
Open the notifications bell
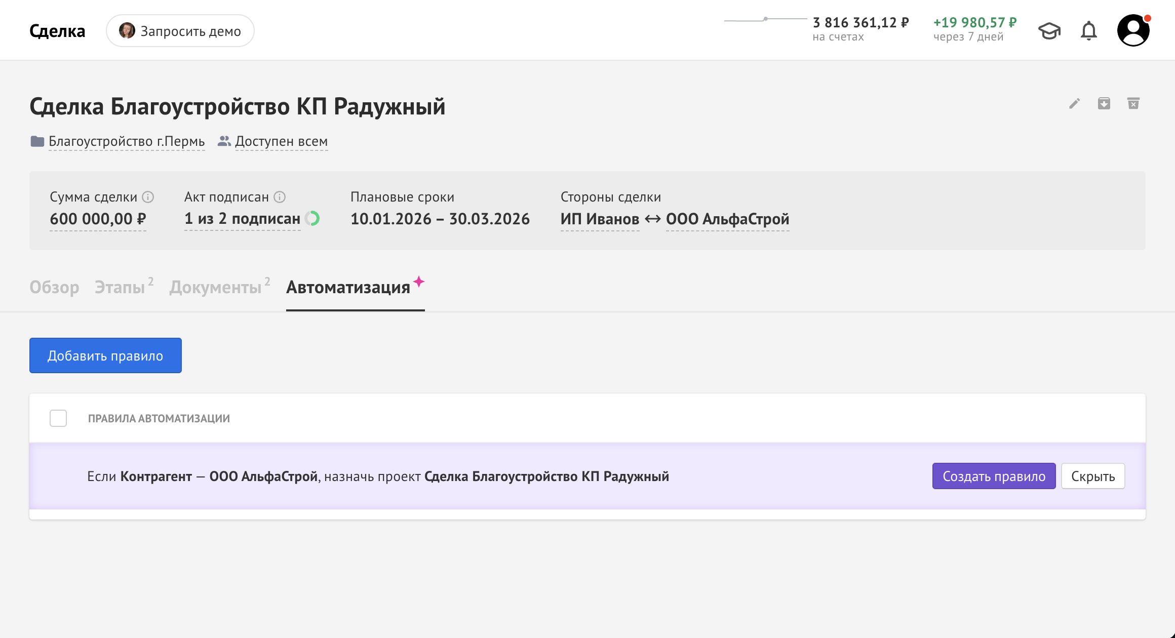1088,31
